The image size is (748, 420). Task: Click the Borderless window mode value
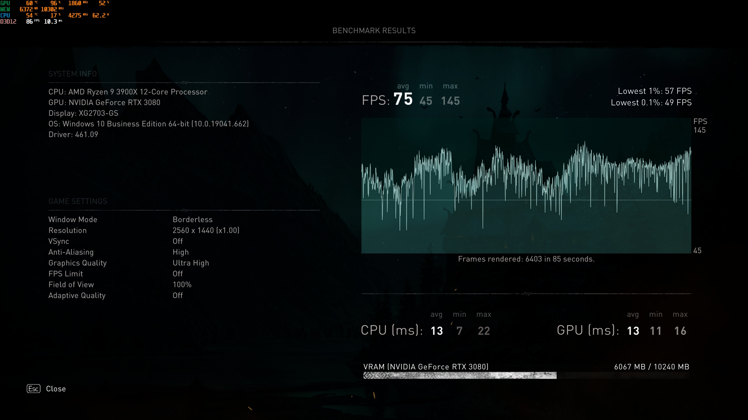pyautogui.click(x=193, y=220)
